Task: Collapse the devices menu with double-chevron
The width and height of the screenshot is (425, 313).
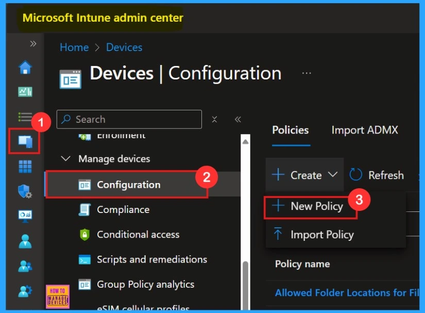Action: [237, 119]
